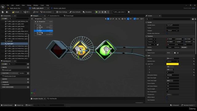Click My Blueprint settings gear icon

tap(28, 64)
